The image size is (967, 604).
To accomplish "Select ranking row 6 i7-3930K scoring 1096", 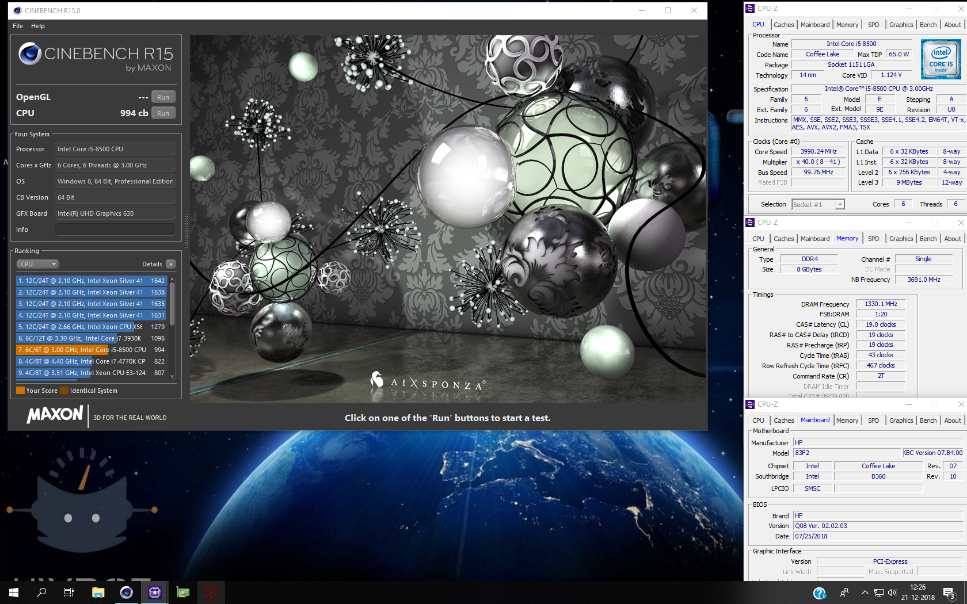I will coord(92,338).
